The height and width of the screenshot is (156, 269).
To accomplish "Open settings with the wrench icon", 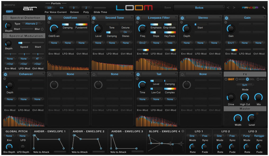I will click(x=264, y=8).
